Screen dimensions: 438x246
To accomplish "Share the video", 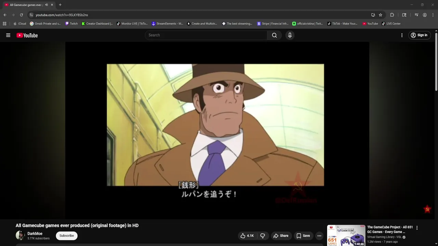I will pyautogui.click(x=281, y=236).
